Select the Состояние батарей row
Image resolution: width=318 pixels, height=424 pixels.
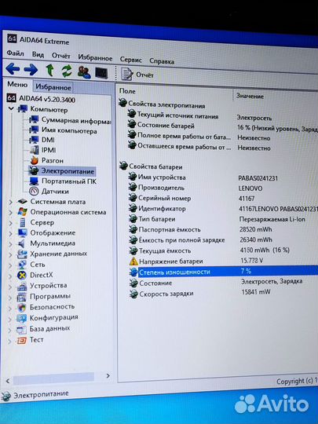[221, 126]
